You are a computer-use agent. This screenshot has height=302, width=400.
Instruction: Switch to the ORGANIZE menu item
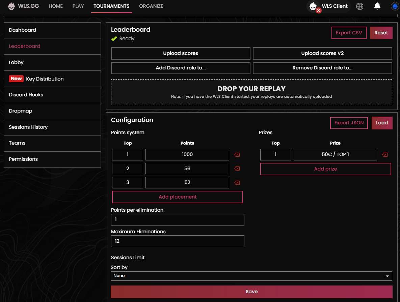click(x=151, y=6)
